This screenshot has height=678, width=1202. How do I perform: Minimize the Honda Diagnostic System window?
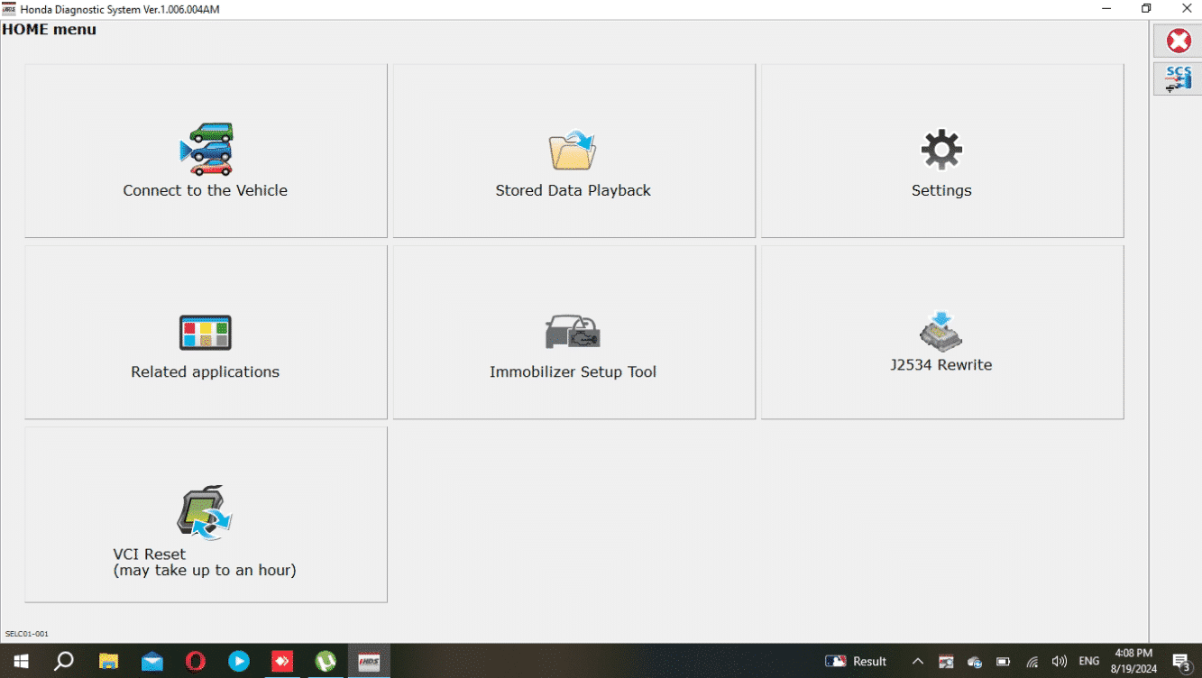[1106, 9]
